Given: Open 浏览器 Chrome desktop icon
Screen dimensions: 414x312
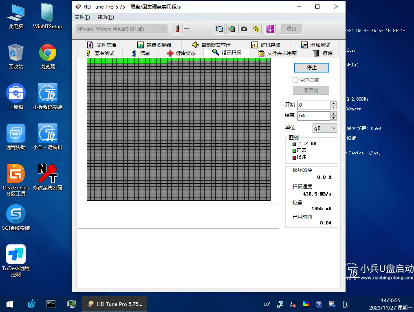Looking at the screenshot, I should point(48,57).
